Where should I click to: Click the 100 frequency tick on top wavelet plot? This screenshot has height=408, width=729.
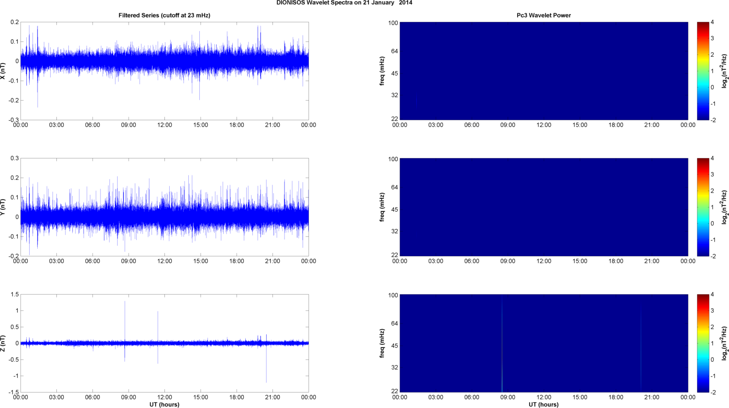click(393, 23)
